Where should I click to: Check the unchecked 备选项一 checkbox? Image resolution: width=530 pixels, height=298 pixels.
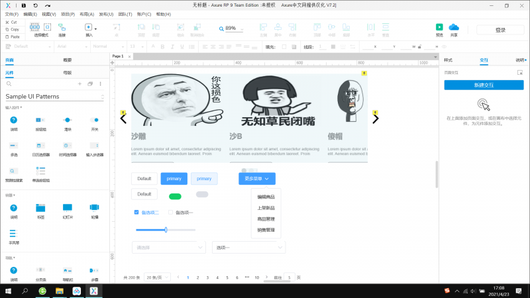[171, 213]
